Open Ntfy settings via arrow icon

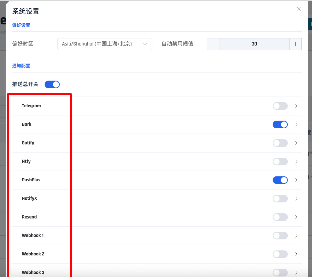coord(296,162)
